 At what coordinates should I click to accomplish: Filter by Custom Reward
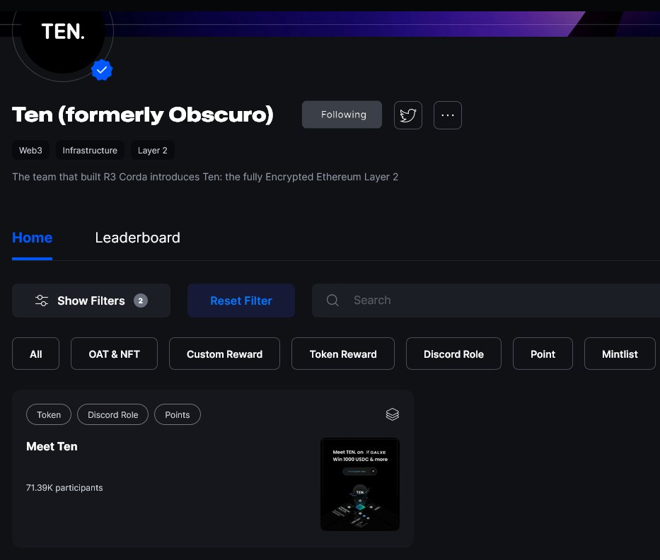(224, 354)
